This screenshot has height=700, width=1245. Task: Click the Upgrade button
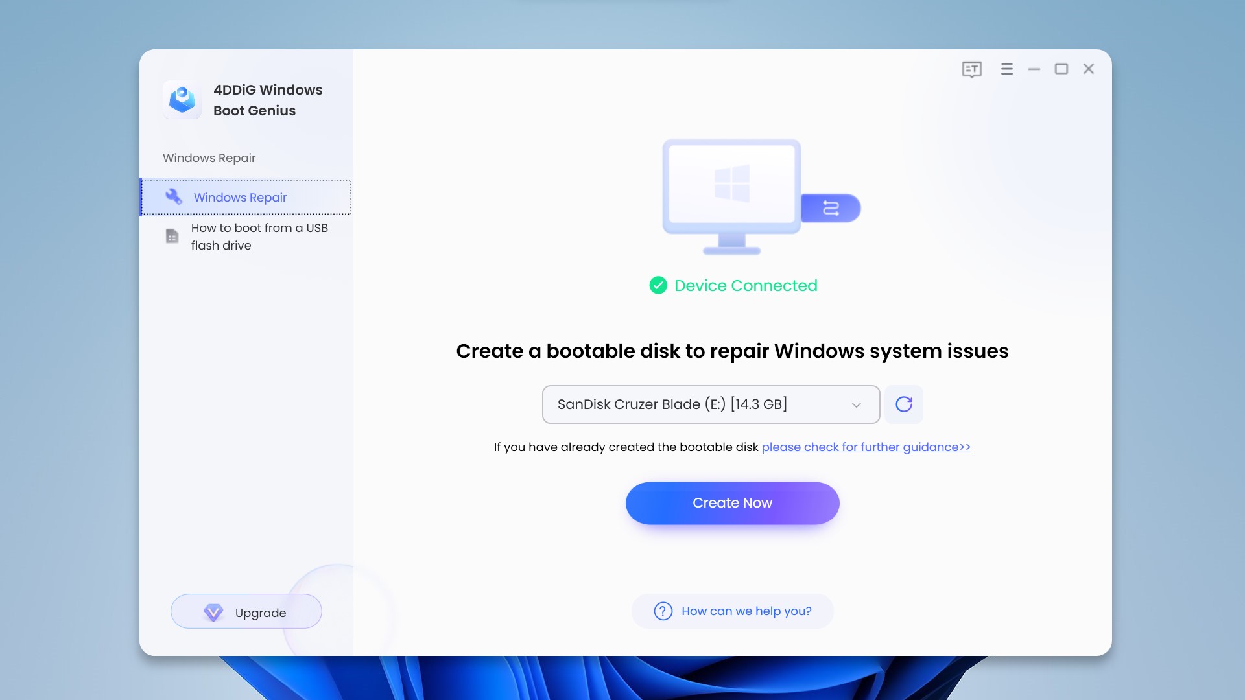(x=246, y=612)
